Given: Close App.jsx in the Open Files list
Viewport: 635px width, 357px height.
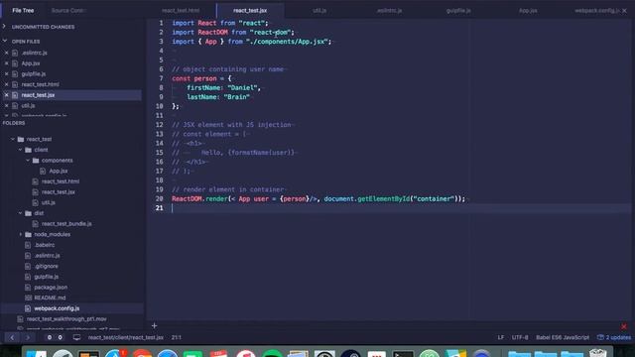Looking at the screenshot, I should [x=7, y=63].
